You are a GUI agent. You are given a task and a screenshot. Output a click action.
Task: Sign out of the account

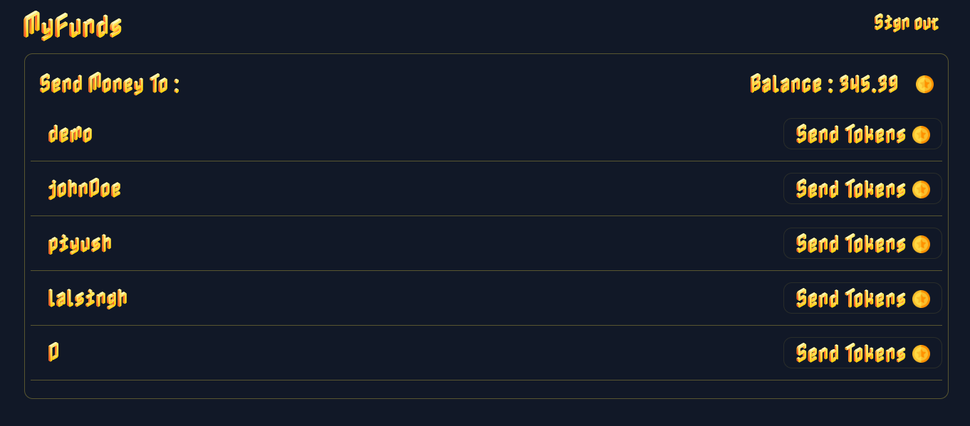point(906,23)
